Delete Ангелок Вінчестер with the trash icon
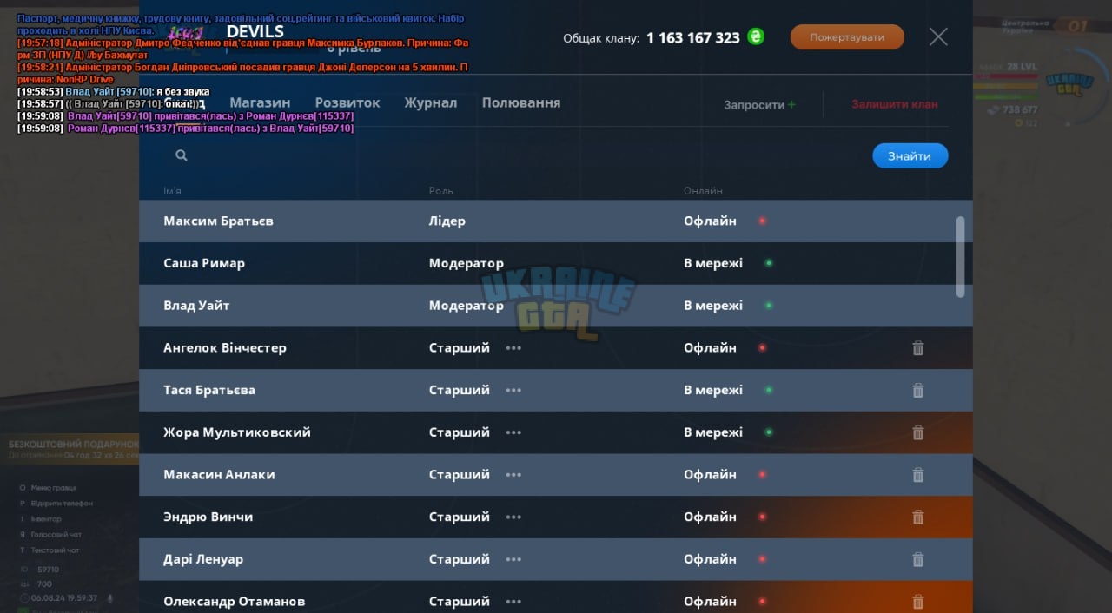Screen dimensions: 1112x613 tap(917, 348)
